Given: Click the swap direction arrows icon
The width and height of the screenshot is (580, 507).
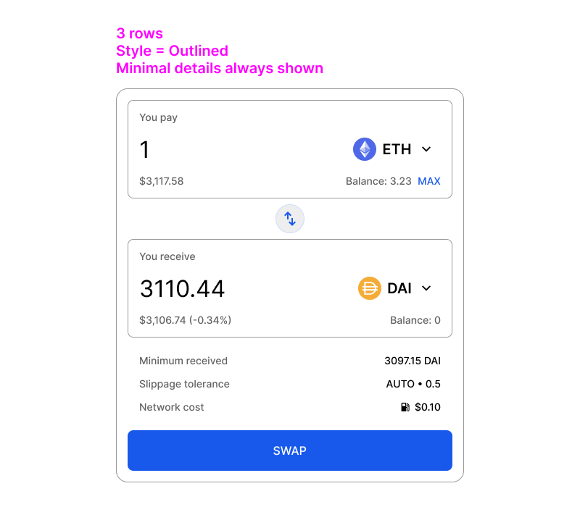Looking at the screenshot, I should [x=290, y=219].
